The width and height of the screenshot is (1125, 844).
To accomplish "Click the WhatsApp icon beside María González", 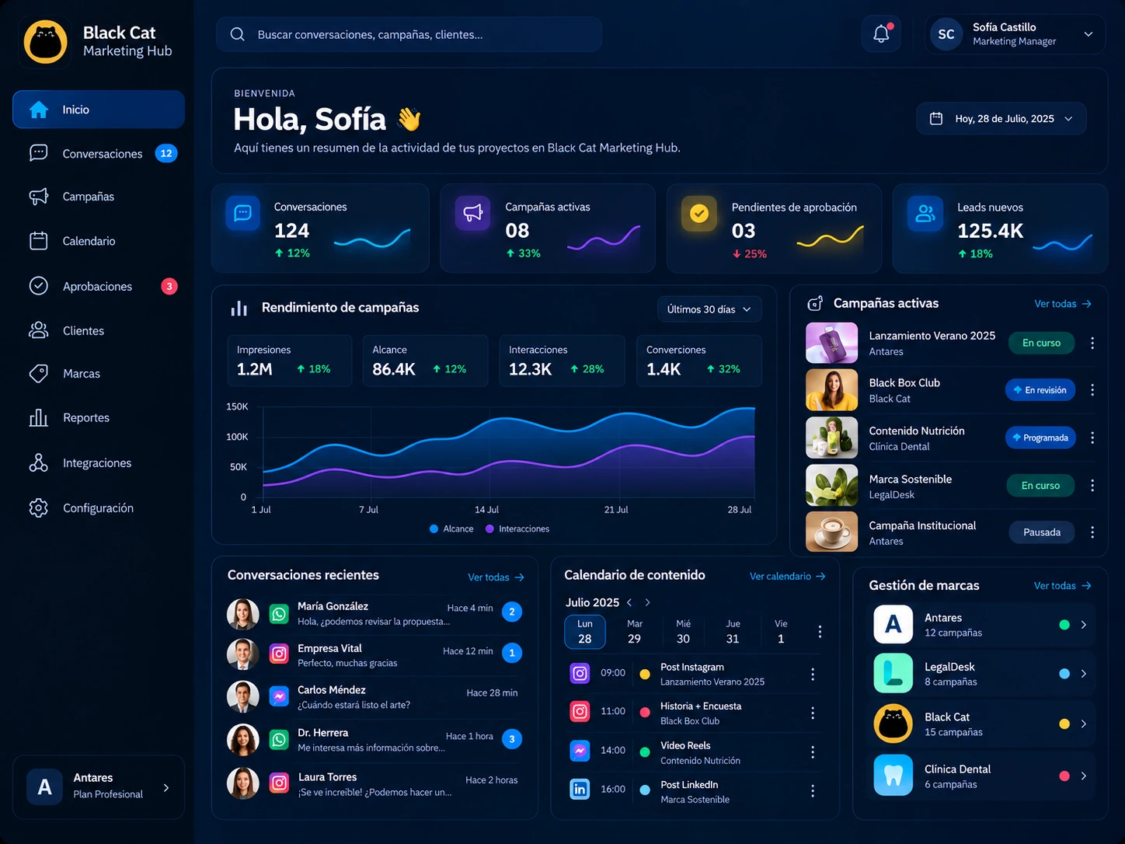I will [x=279, y=614].
